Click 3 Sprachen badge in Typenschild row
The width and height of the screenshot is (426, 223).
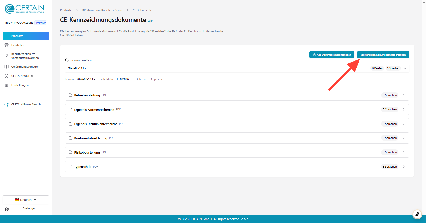[x=390, y=167]
